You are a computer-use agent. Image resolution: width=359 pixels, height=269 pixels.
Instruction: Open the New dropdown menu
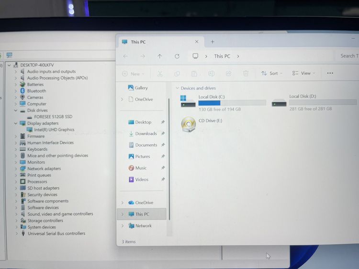(x=133, y=74)
